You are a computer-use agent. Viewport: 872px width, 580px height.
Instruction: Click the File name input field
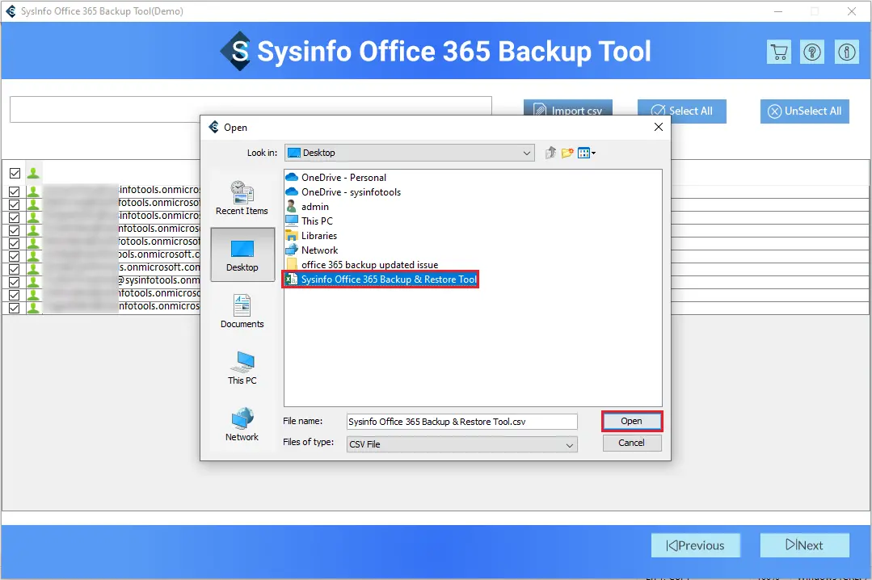click(461, 422)
